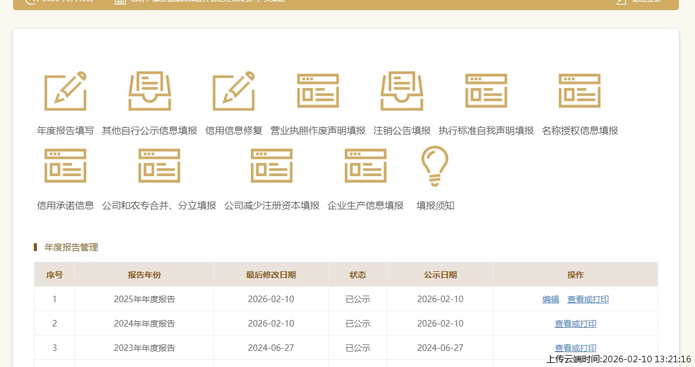Viewport: 695px width, 367px height.
Task: Edit the 2025 annual report via 编辑
Action: (550, 299)
